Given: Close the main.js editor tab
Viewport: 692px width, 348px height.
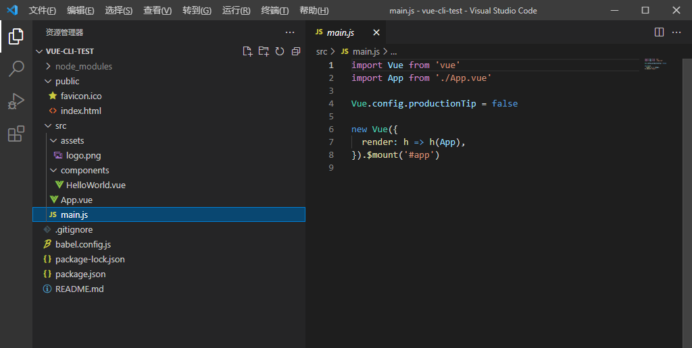Looking at the screenshot, I should (x=376, y=32).
